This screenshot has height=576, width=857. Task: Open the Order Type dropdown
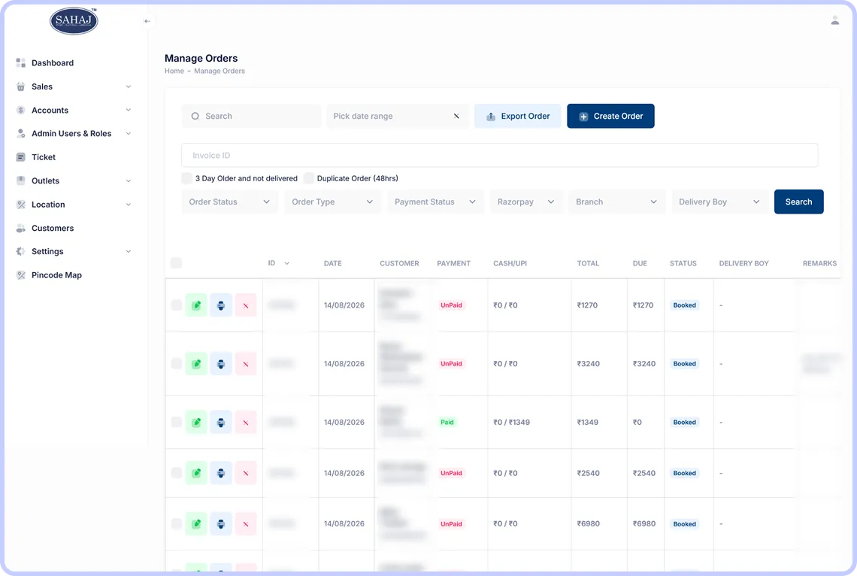[x=332, y=202]
